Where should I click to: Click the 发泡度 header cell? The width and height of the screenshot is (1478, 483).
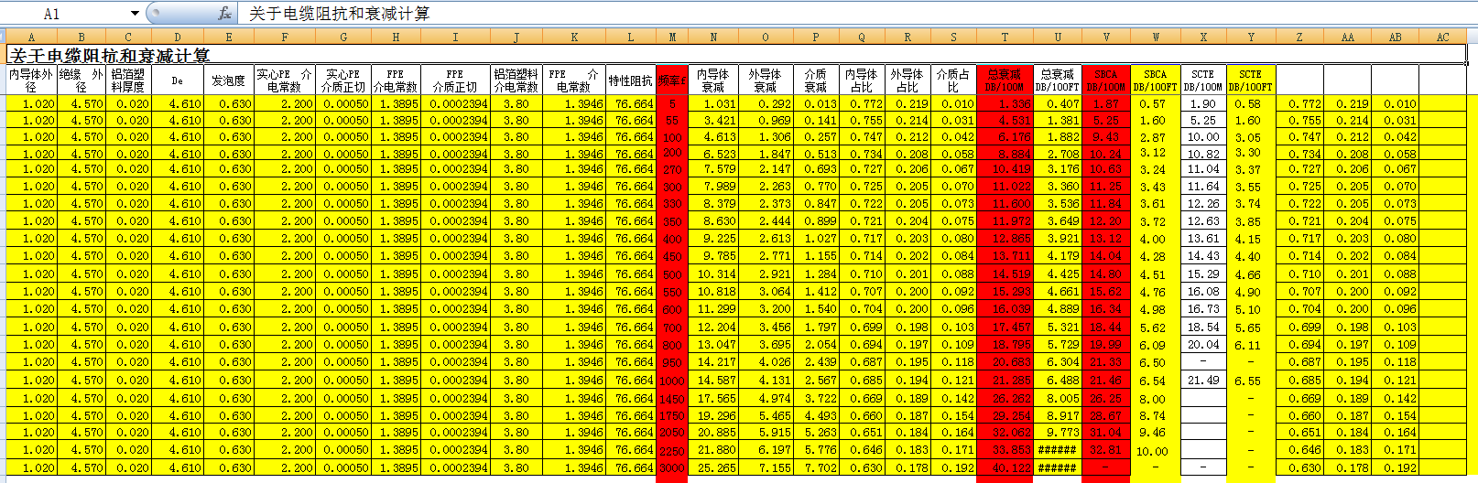tap(228, 80)
